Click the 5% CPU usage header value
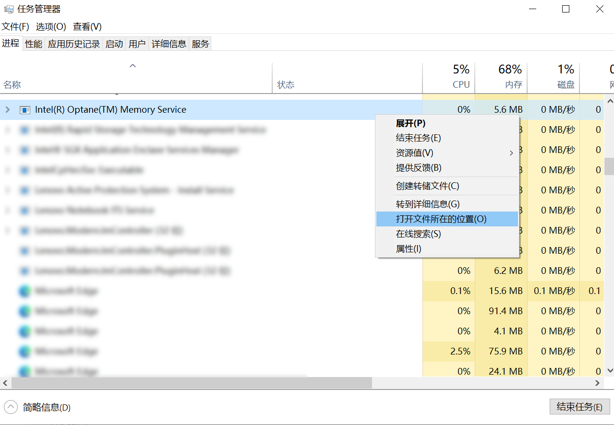614x425 pixels. tap(461, 70)
